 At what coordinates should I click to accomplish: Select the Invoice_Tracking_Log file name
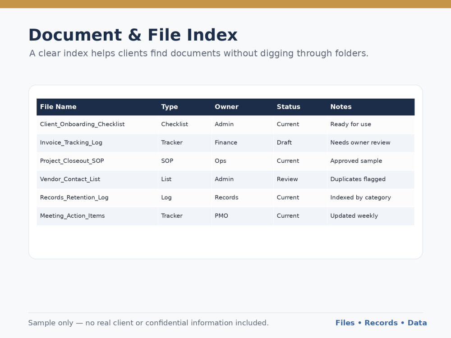71,142
